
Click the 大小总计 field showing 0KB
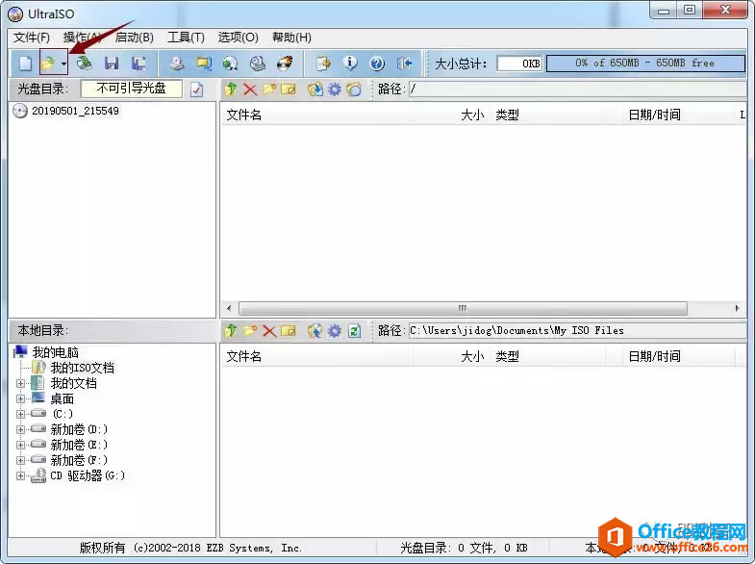click(x=520, y=64)
